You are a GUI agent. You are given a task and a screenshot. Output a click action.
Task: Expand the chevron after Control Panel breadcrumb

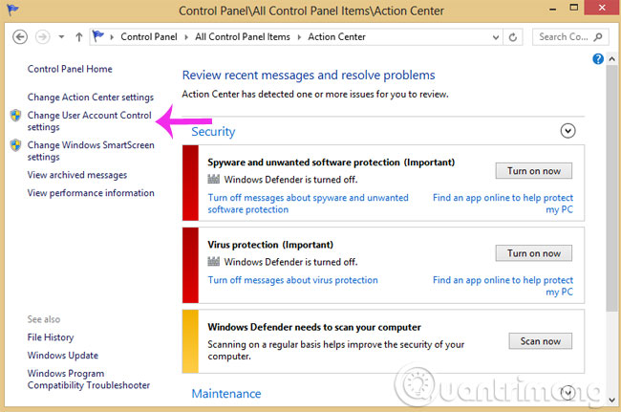(186, 37)
